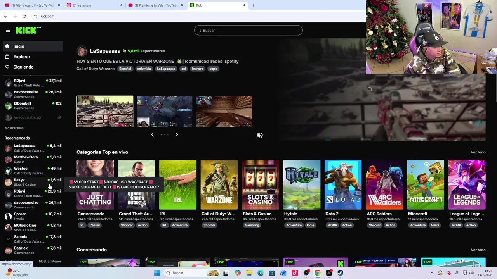The width and height of the screenshot is (497, 279).
Task: Select the sople tag
Action: pyautogui.click(x=214, y=69)
